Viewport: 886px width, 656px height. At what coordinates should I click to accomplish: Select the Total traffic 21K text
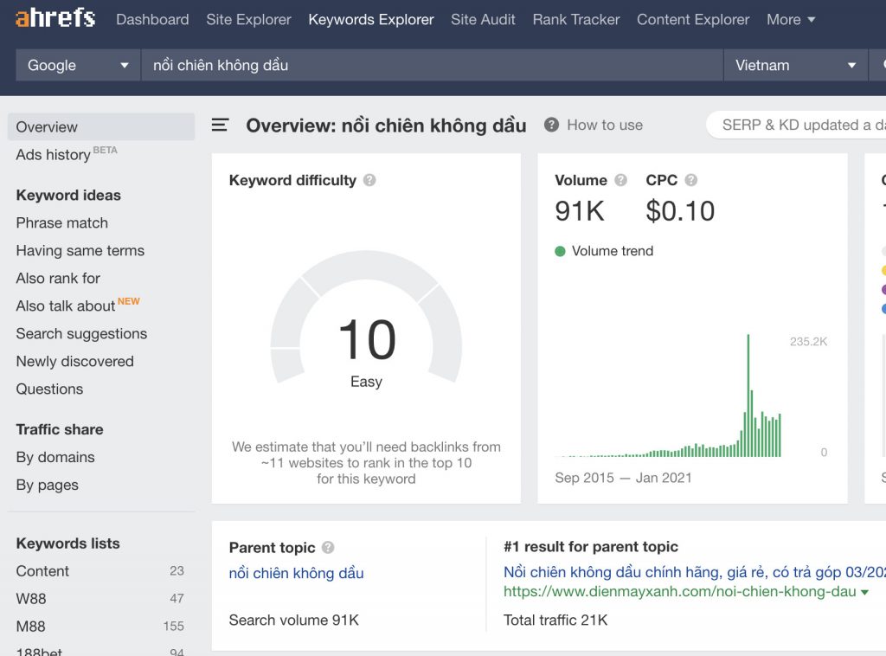pos(555,620)
